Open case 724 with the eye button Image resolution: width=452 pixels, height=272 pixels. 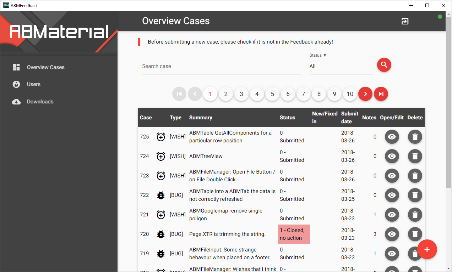point(392,156)
